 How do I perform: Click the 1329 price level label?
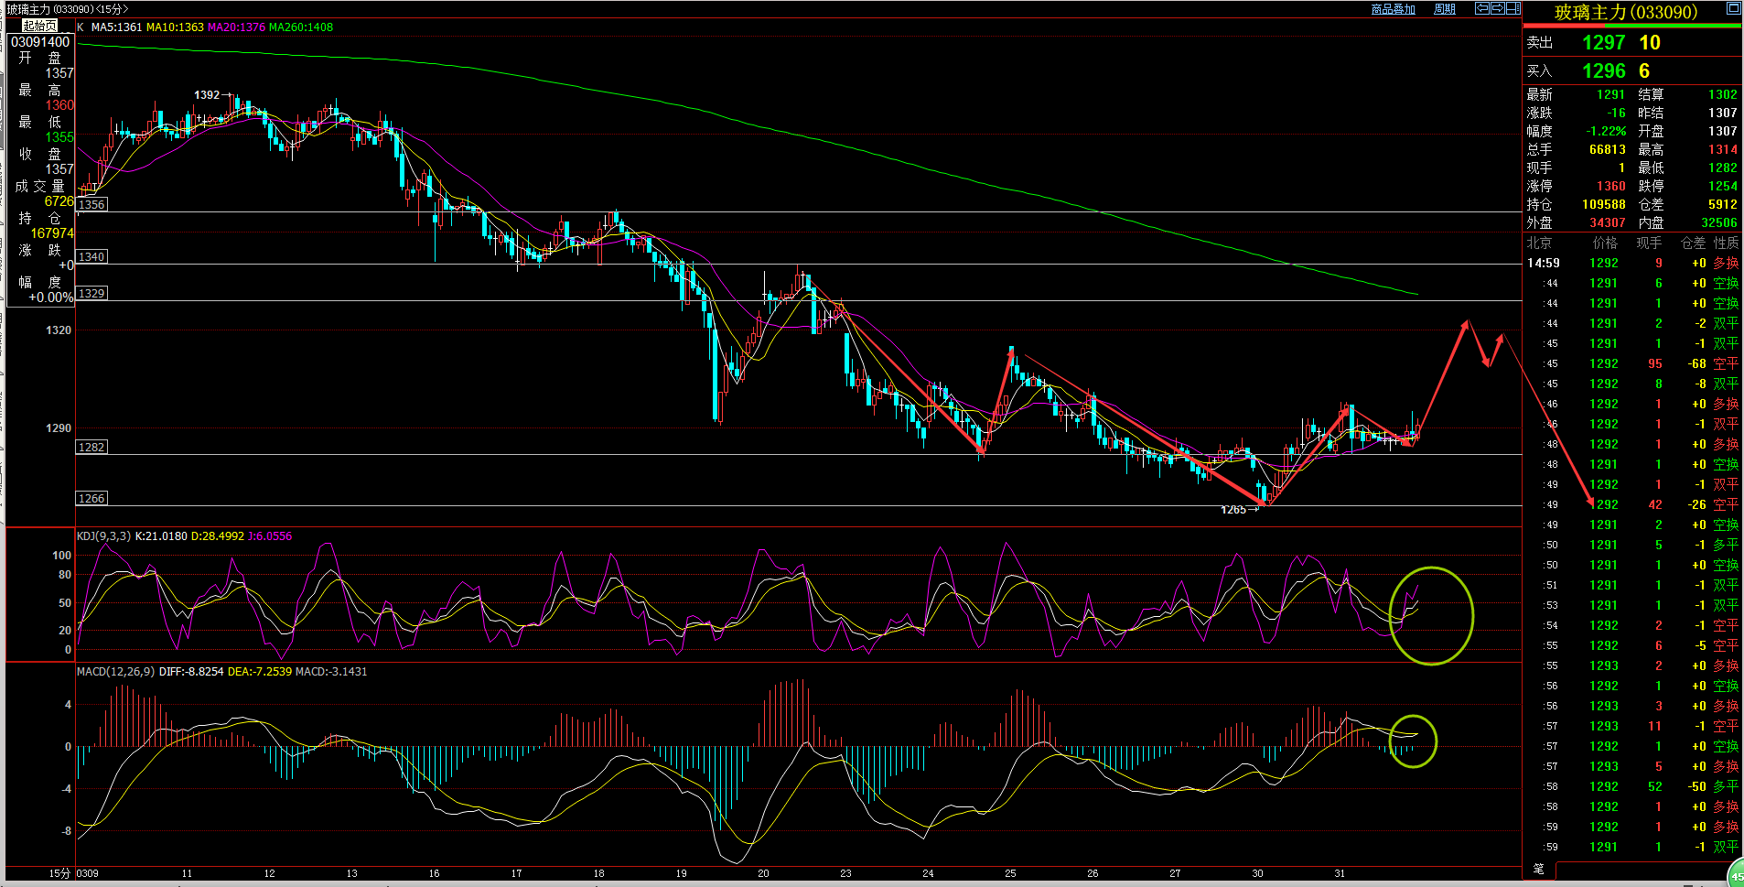[x=92, y=294]
